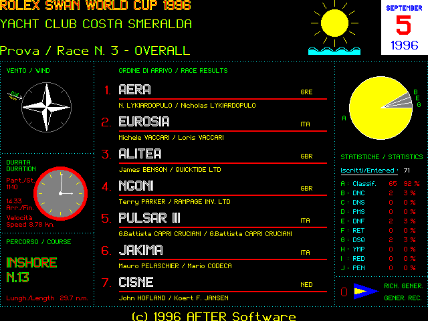Viewport: 428px width, 321px height.
Task: Click pie chart legend letter A
Action: 344,118
